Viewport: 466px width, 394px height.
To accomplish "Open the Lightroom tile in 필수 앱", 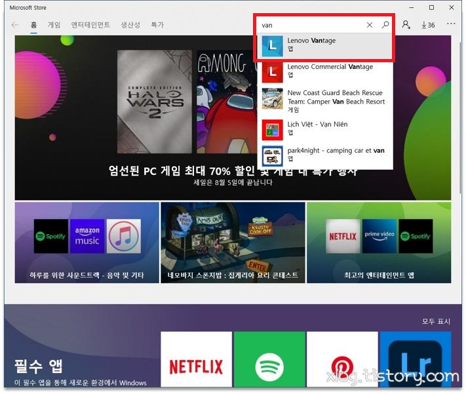I will click(416, 359).
